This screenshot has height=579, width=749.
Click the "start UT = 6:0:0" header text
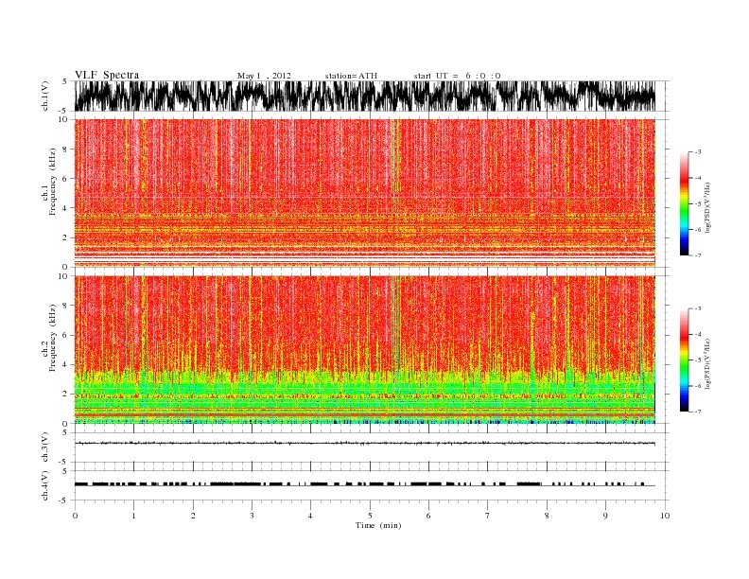click(457, 76)
